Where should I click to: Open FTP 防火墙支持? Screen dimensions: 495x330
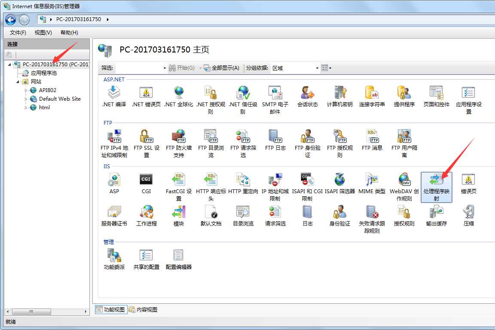pyautogui.click(x=178, y=144)
